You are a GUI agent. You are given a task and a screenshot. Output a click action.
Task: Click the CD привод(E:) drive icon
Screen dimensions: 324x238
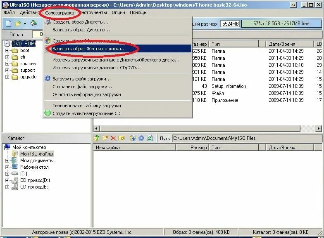[x=15, y=187]
